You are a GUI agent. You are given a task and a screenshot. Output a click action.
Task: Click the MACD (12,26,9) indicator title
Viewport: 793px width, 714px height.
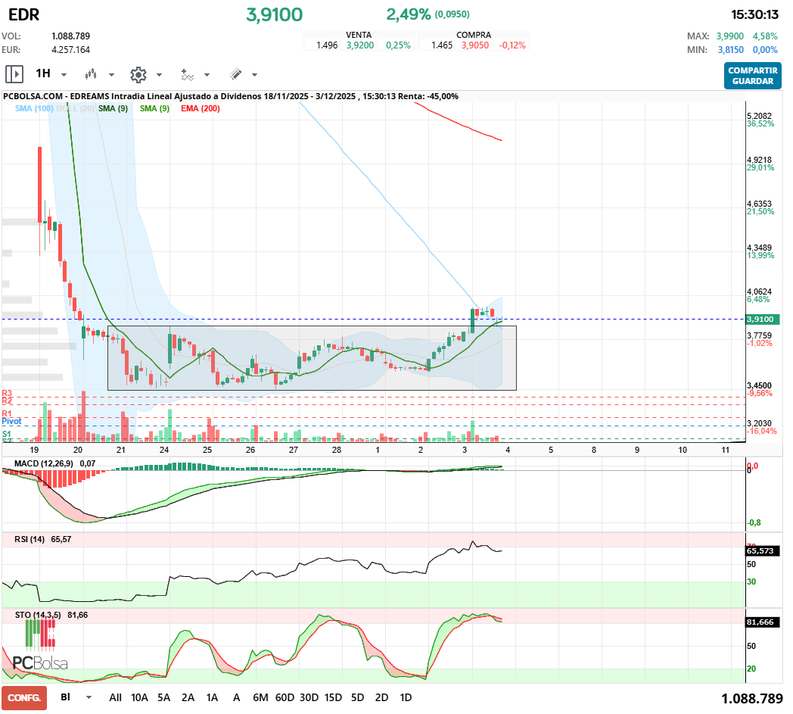pos(45,463)
